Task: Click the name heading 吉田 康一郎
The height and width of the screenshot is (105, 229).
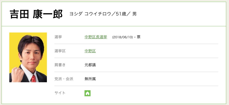Action: pos(36,14)
